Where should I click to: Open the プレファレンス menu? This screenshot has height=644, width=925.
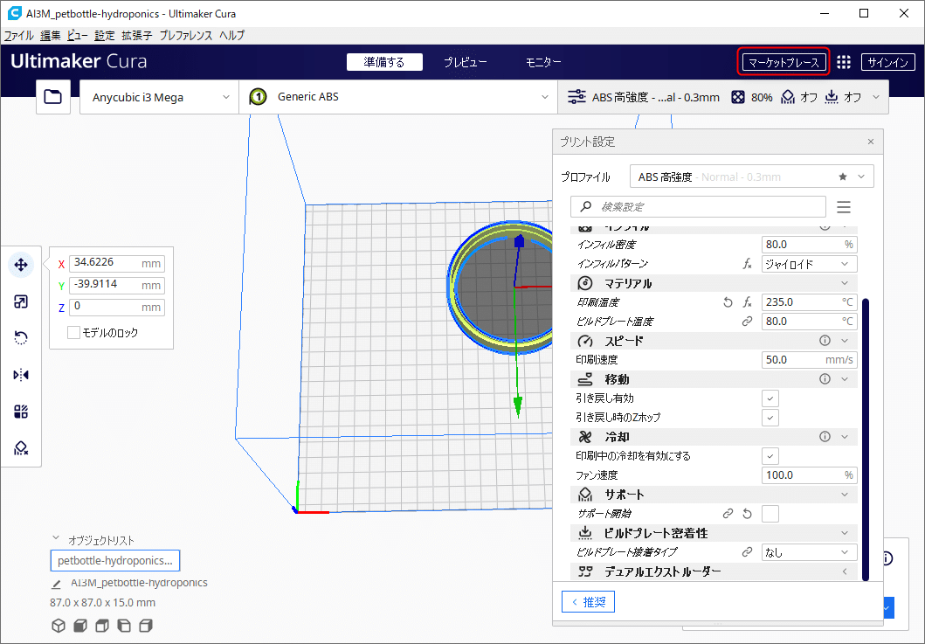(x=186, y=36)
